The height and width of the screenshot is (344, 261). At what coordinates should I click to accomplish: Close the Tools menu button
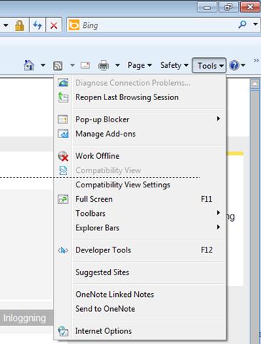click(x=209, y=65)
